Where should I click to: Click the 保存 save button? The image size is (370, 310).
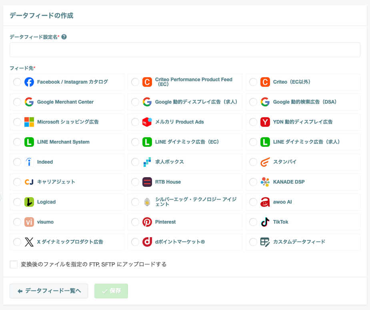tap(111, 291)
